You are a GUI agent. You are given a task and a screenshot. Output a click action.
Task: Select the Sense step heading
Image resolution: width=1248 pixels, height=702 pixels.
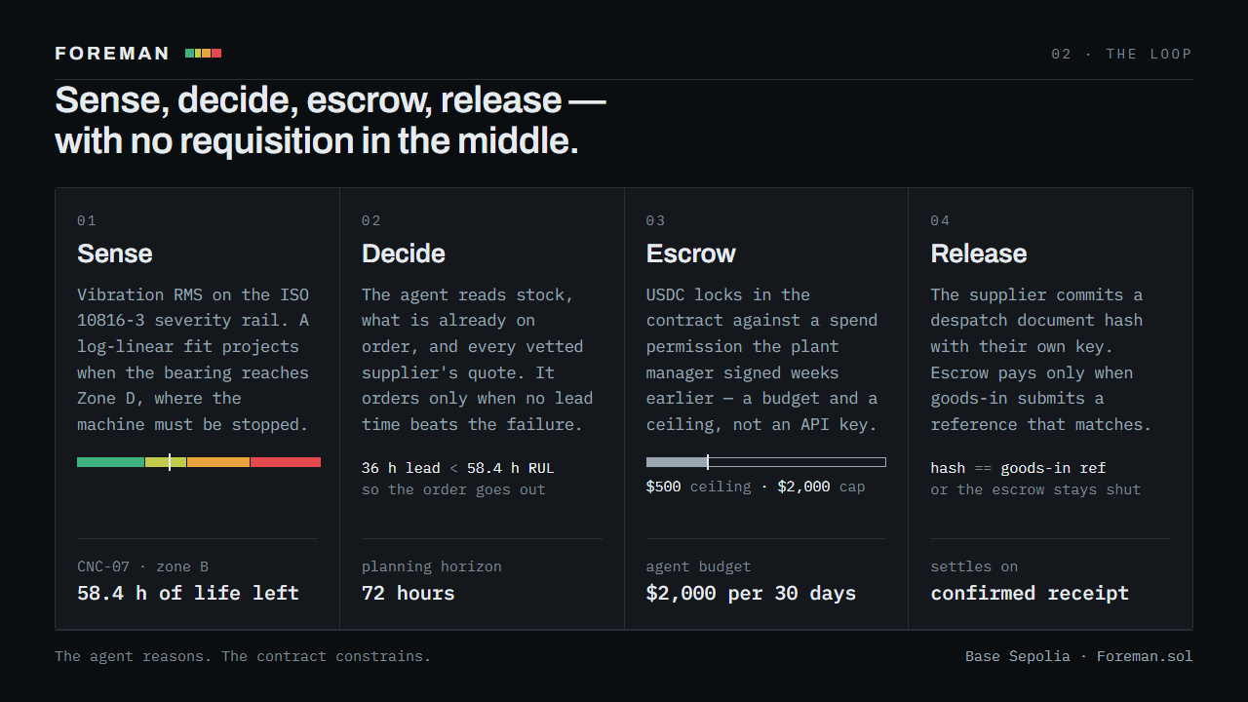[115, 253]
